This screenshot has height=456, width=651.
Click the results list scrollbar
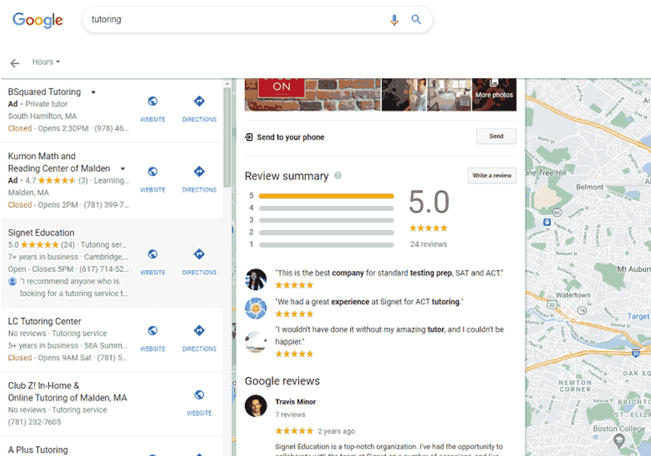coord(227,137)
